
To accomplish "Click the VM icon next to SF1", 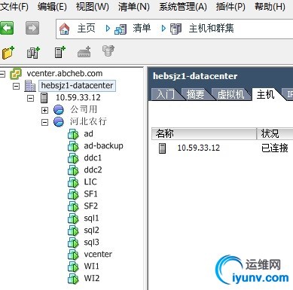I will pyautogui.click(x=73, y=194).
